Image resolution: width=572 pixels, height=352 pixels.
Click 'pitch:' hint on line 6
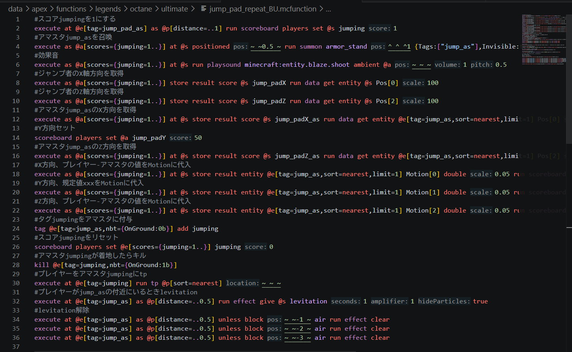pos(482,65)
